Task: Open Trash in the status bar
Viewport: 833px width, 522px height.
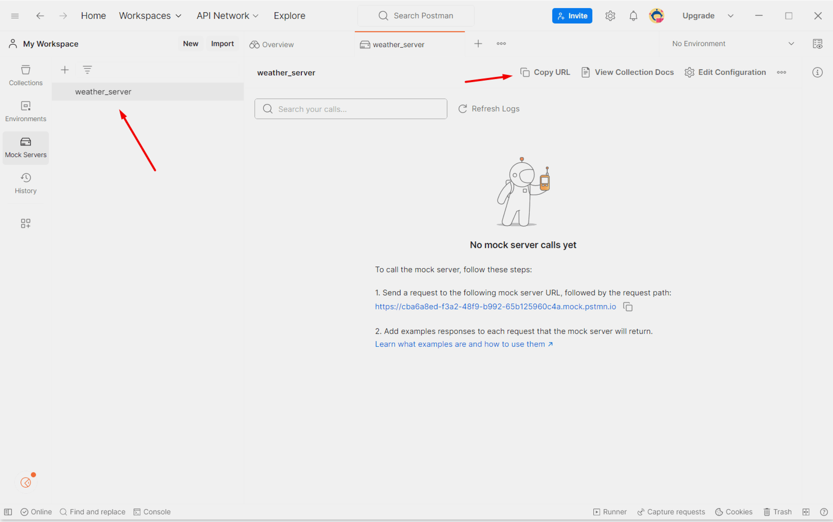Action: [x=777, y=512]
